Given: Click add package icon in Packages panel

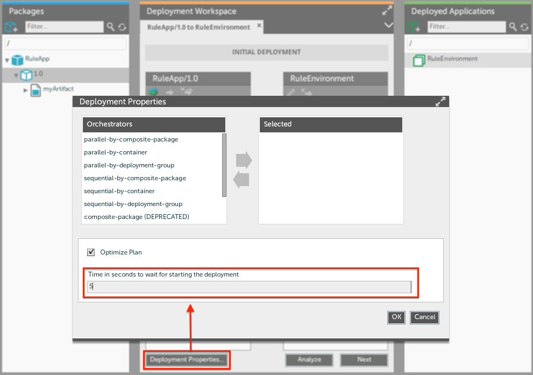Looking at the screenshot, I should pyautogui.click(x=12, y=27).
